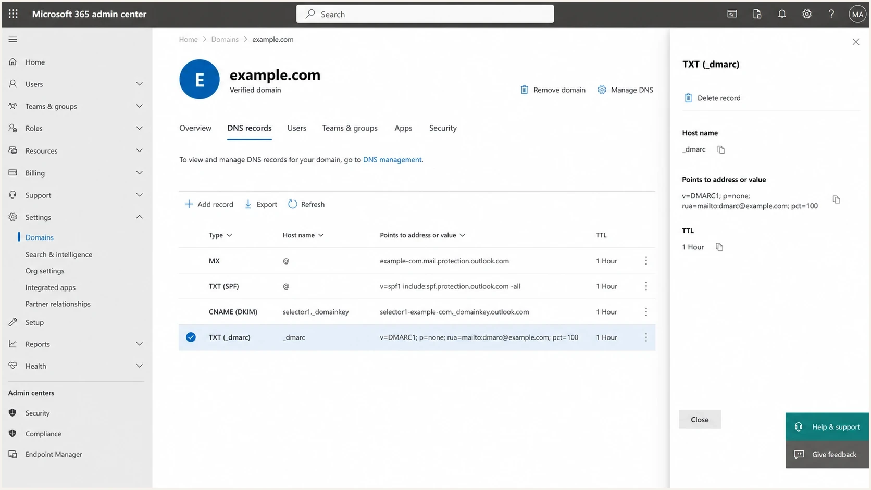
Task: Expand the Teams & groups sidebar section
Action: point(139,106)
